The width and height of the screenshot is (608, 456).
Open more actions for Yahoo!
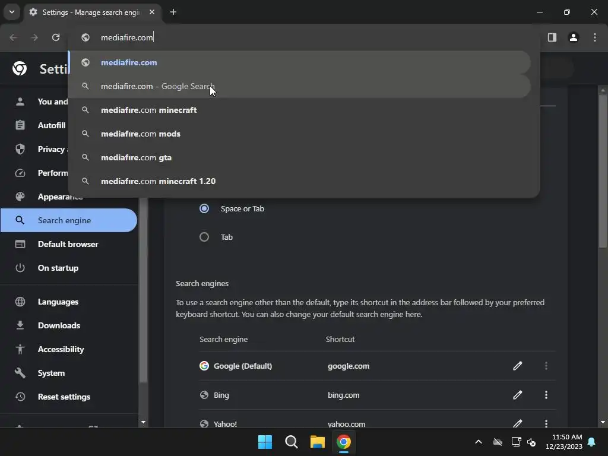(x=546, y=423)
